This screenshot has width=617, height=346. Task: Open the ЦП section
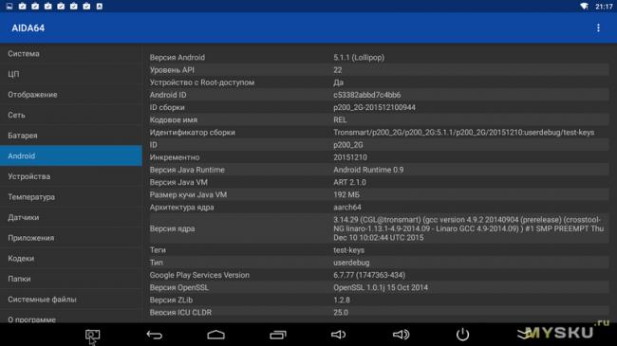pyautogui.click(x=71, y=74)
